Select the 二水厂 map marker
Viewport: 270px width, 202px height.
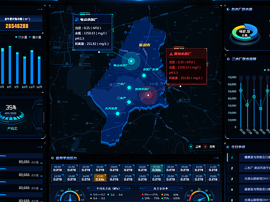point(129,102)
